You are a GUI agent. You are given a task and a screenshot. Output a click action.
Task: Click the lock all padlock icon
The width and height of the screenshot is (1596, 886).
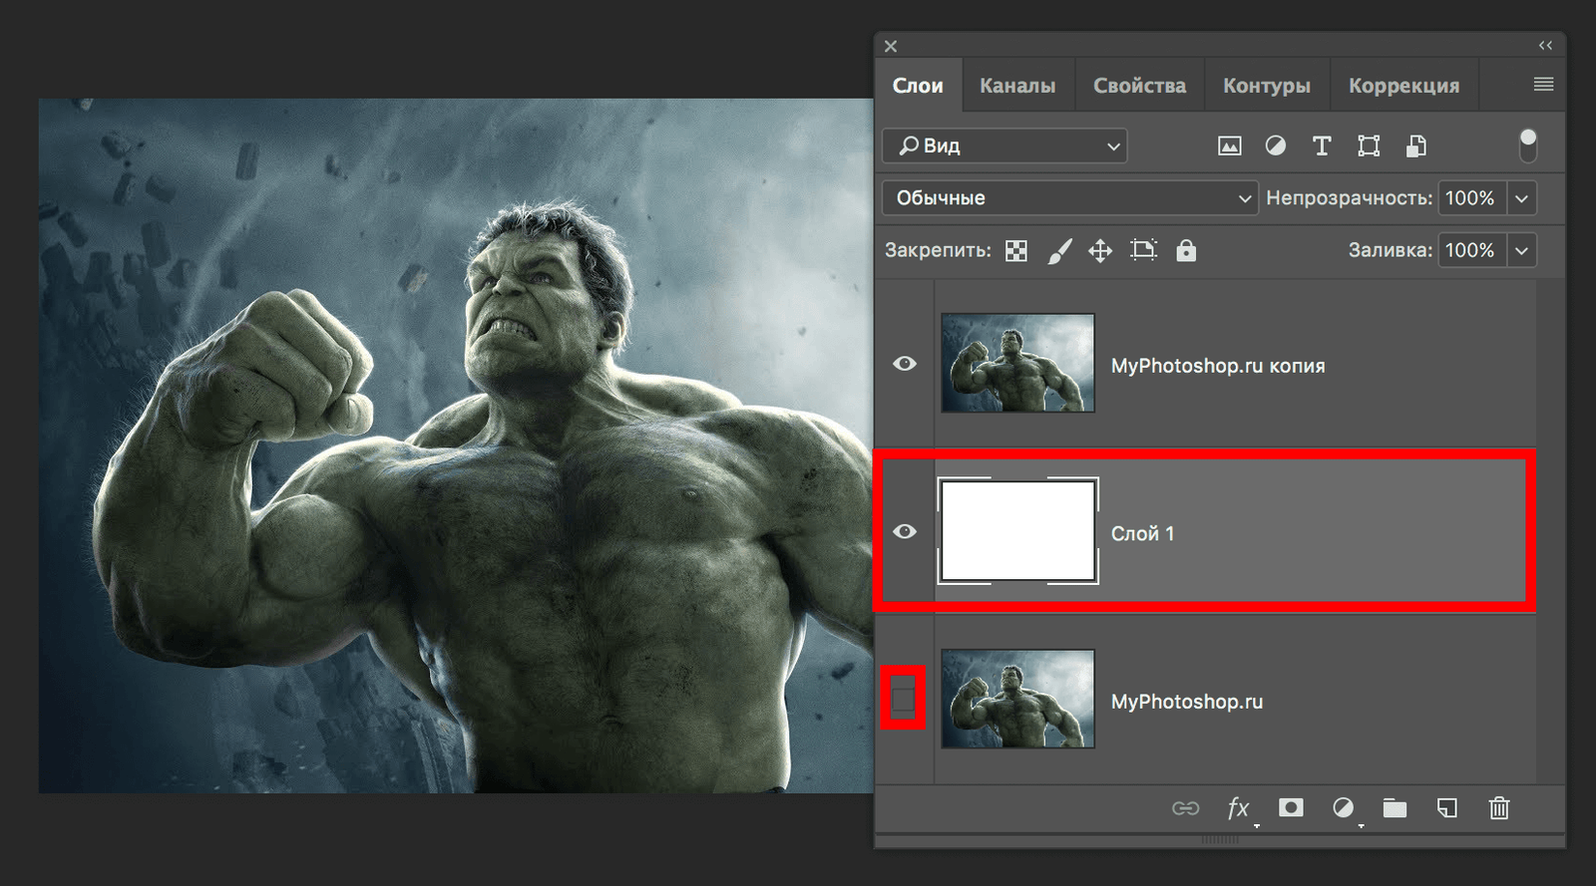pyautogui.click(x=1185, y=250)
